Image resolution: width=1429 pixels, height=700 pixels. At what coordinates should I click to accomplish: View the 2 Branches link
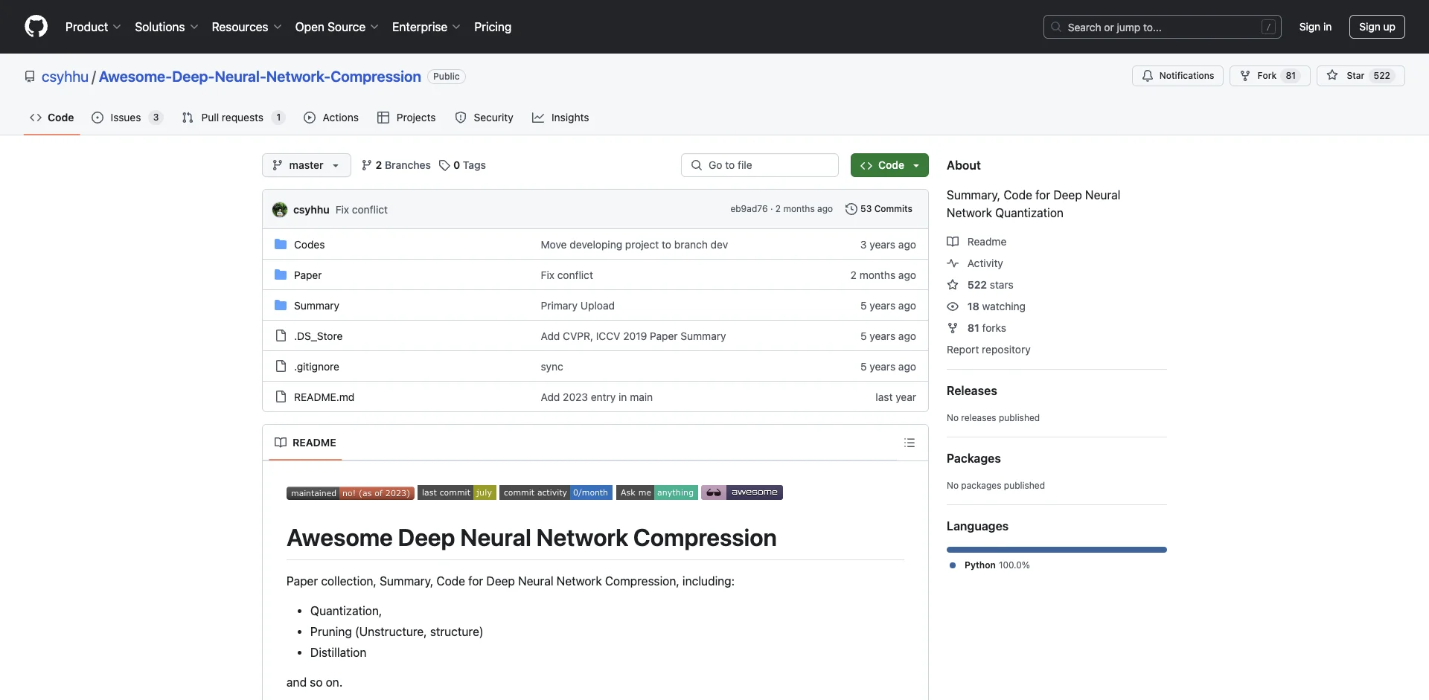396,165
